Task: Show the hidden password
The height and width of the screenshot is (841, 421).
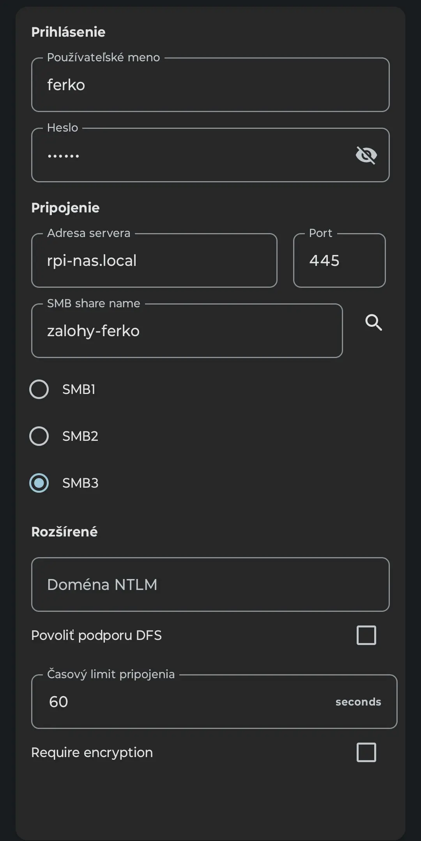Action: click(x=366, y=155)
